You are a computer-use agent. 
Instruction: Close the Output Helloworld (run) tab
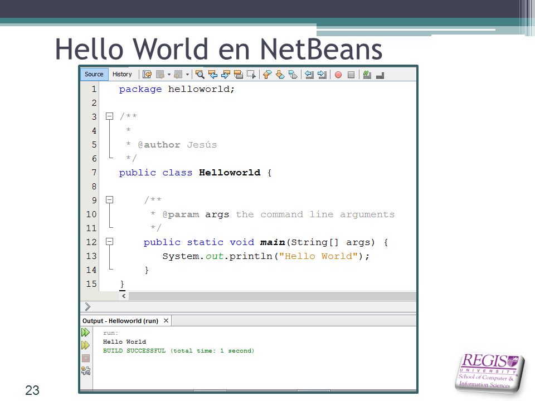point(166,321)
